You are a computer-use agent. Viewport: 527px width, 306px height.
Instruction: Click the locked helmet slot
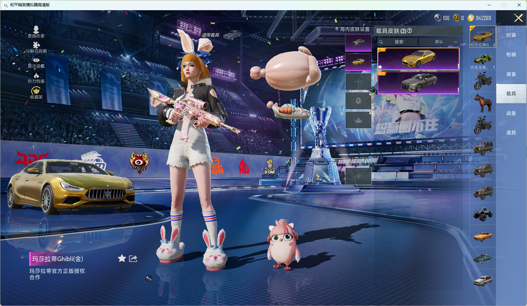point(358,101)
